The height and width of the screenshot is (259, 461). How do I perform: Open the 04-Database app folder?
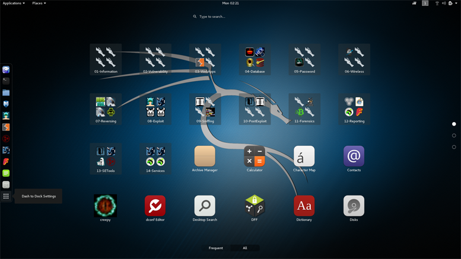point(255,60)
